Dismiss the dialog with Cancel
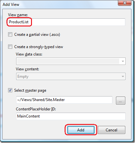 (111, 130)
